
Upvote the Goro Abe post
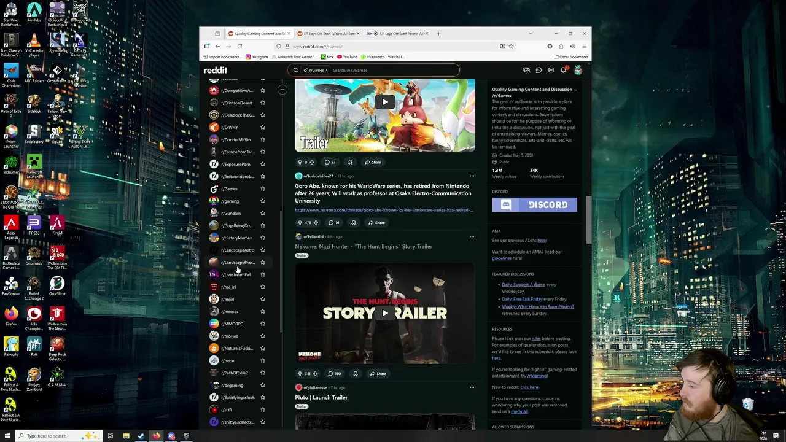pos(300,223)
